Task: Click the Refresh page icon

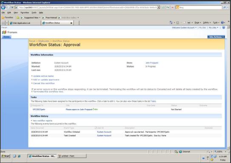Action: point(168,7)
